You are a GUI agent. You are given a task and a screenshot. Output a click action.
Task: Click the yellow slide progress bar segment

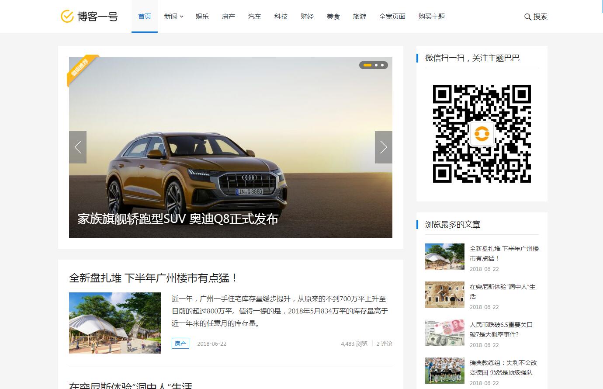(x=367, y=65)
